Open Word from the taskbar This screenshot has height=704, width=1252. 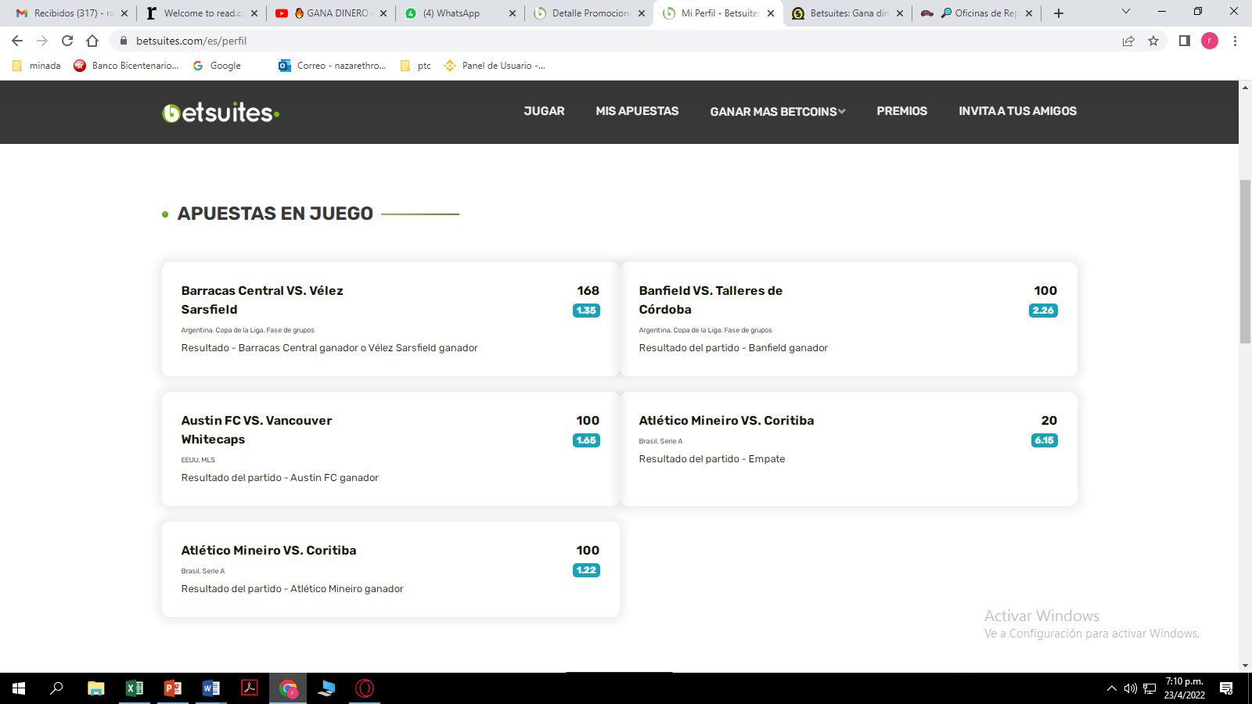pyautogui.click(x=211, y=688)
